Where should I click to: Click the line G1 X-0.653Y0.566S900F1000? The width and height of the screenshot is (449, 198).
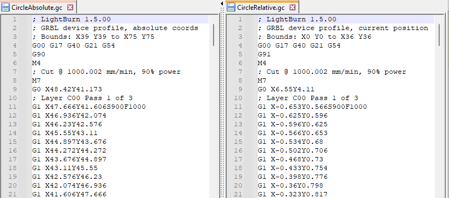[x=312, y=107]
